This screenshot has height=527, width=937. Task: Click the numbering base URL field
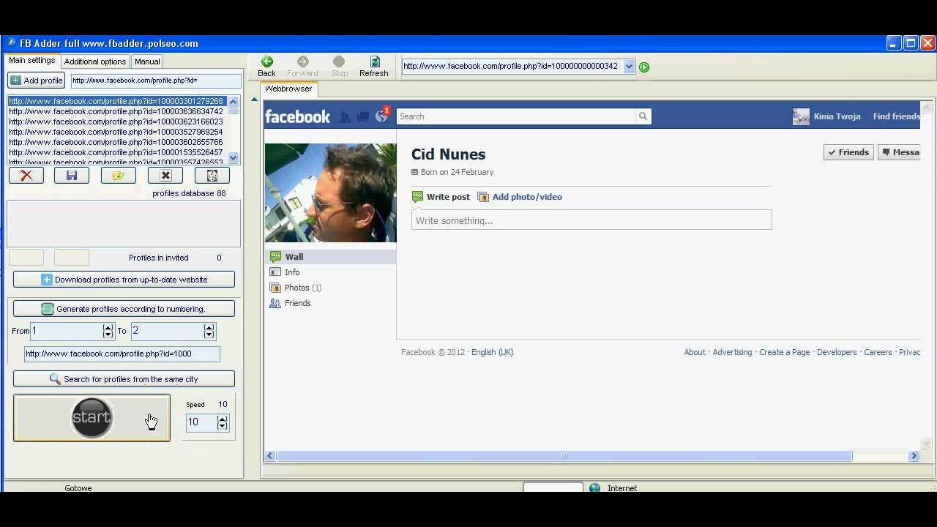122,354
